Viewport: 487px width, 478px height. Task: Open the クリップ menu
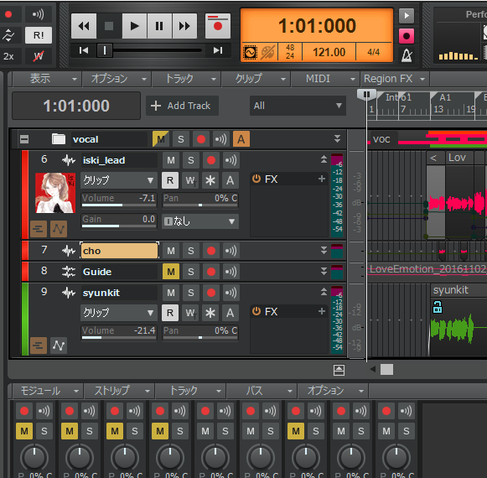coord(256,79)
